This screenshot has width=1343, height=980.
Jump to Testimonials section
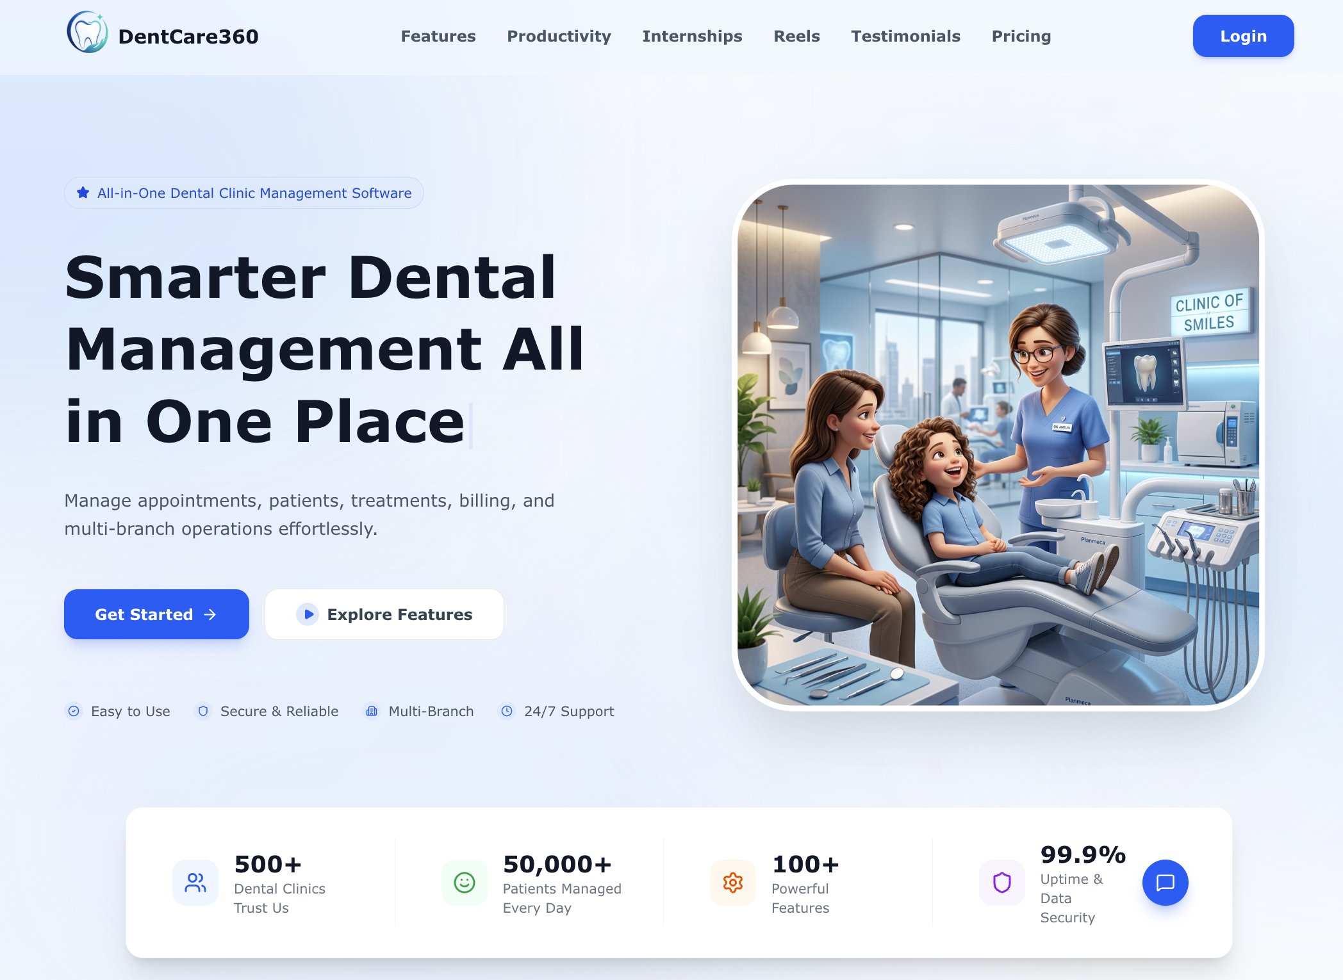905,36
